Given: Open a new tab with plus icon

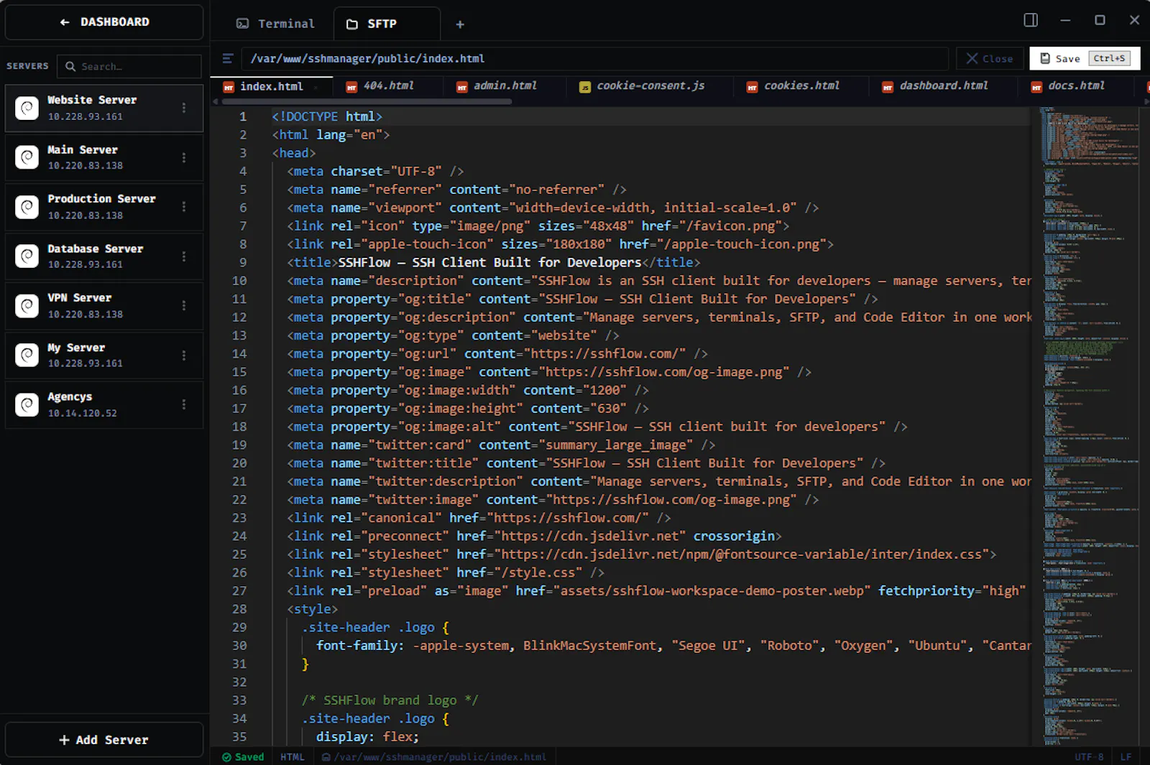Looking at the screenshot, I should pyautogui.click(x=460, y=24).
